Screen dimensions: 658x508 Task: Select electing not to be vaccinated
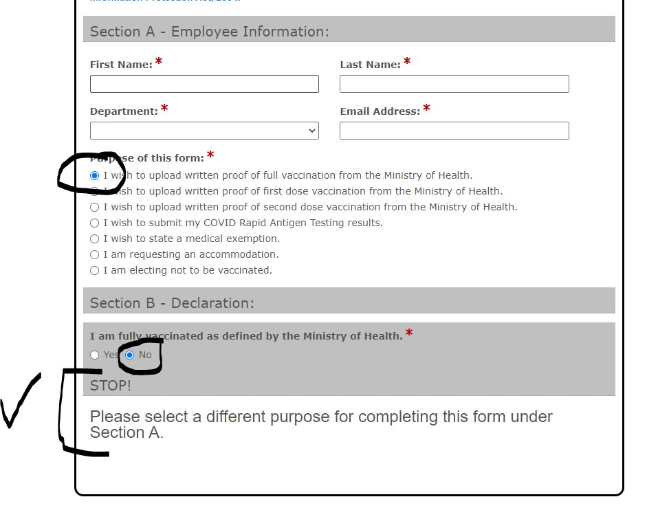pyautogui.click(x=95, y=270)
